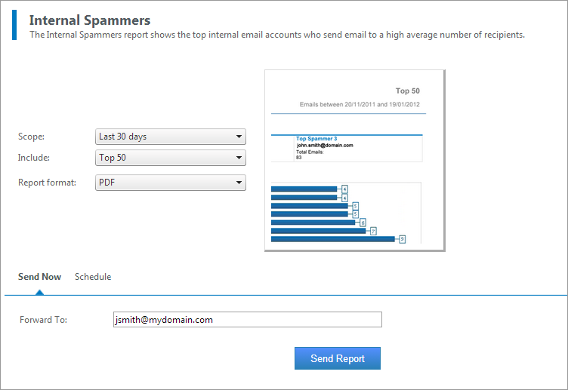Viewport: 568px width, 390px height.
Task: Expand the Include dropdown set to Top 50
Action: click(x=171, y=158)
